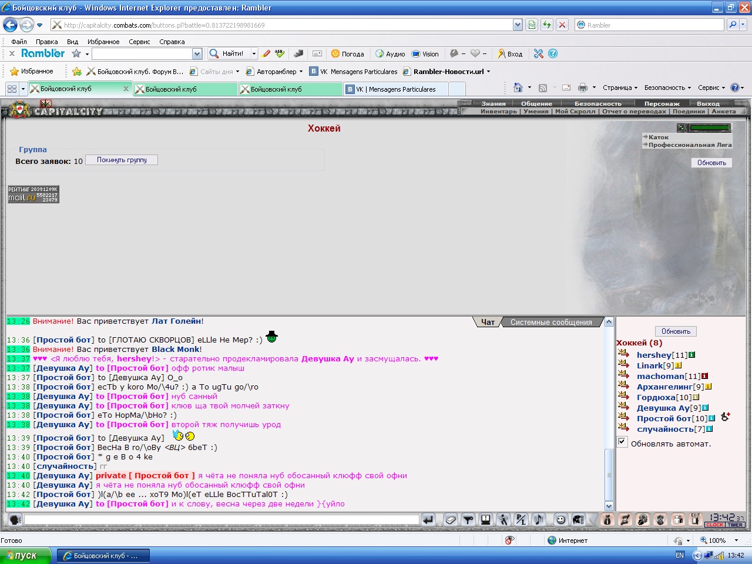Open the address bar URL dropdown
This screenshot has height=564, width=752.
(x=518, y=25)
